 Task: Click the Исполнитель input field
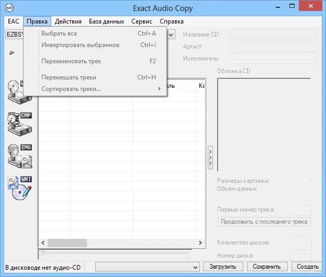coord(273,59)
